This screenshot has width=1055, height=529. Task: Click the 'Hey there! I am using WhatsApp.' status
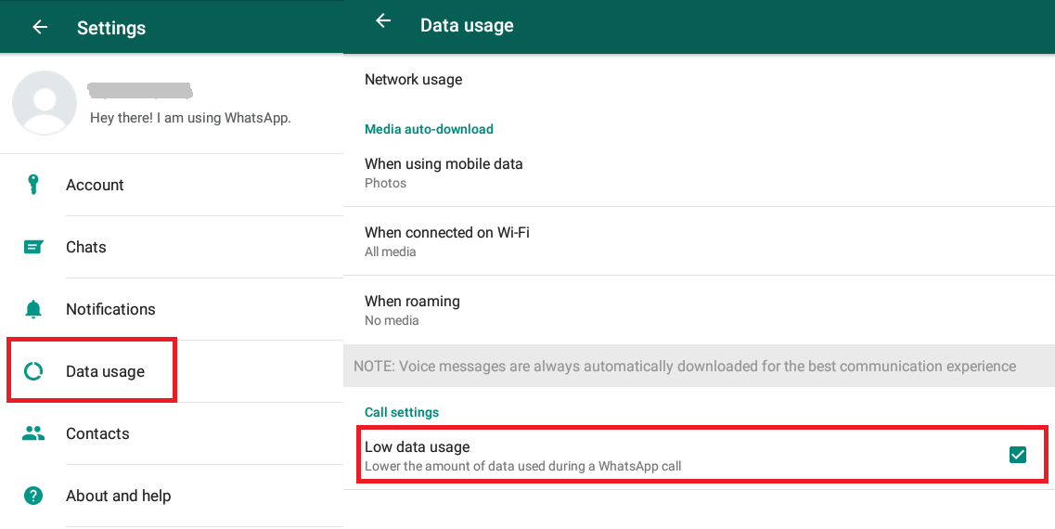tap(190, 118)
